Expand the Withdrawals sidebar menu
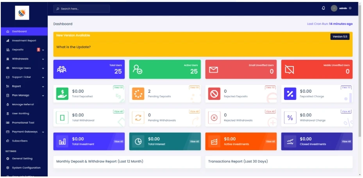Viewport: 363px width, 178px height. 24,59
